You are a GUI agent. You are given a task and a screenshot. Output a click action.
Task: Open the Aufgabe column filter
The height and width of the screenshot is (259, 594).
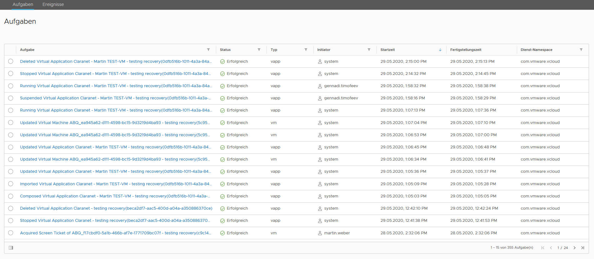[x=208, y=50]
